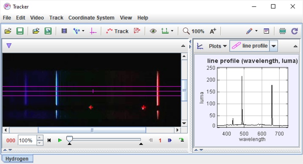This screenshot has width=303, height=164.
Task: Toggle track visibility eye icon
Action: pos(153,31)
